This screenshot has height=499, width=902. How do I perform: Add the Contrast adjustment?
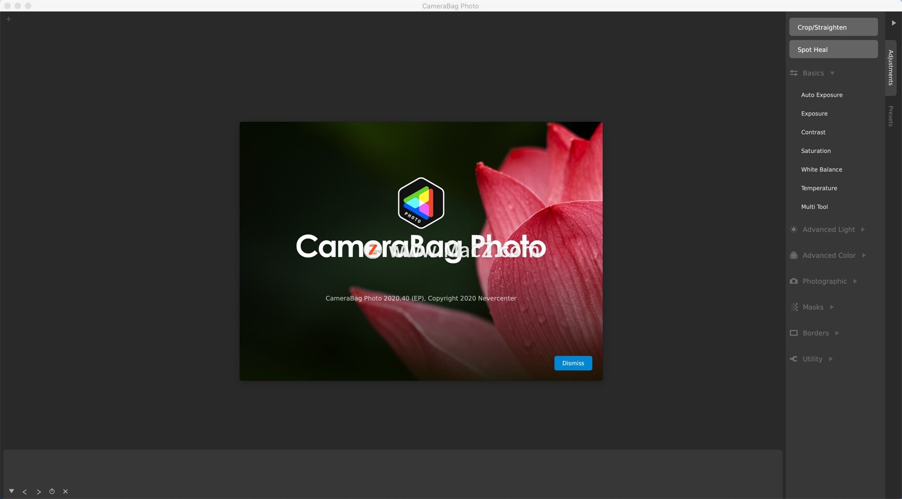pos(813,132)
